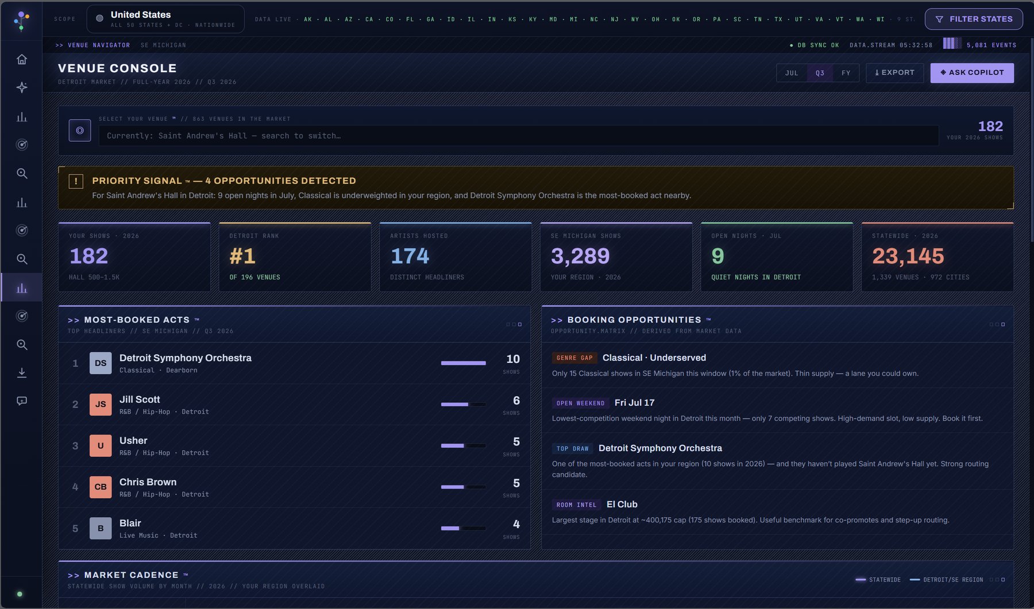The height and width of the screenshot is (609, 1034).
Task: Open the Home icon in the sidebar
Action: 22,60
